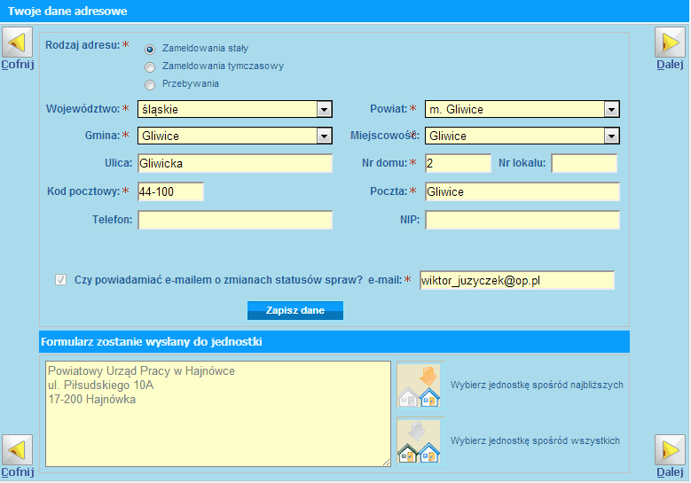Select Zameldowania tymczasowy radio button
This screenshot has width=691, height=483.
pyautogui.click(x=150, y=67)
